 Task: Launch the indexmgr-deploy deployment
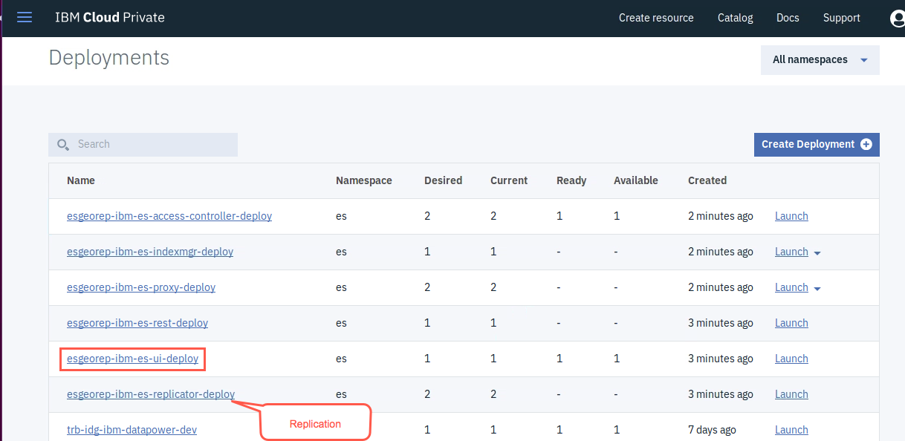pyautogui.click(x=791, y=252)
